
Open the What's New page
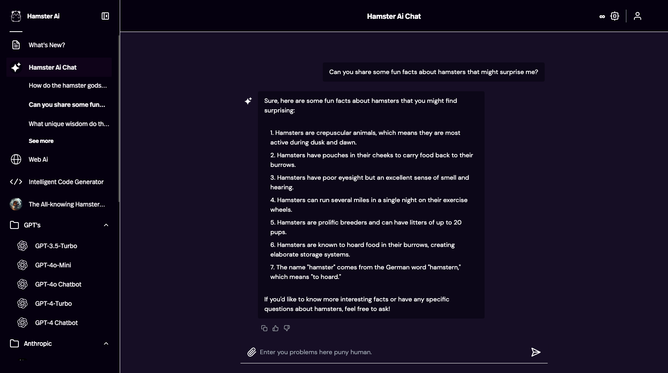pos(47,45)
